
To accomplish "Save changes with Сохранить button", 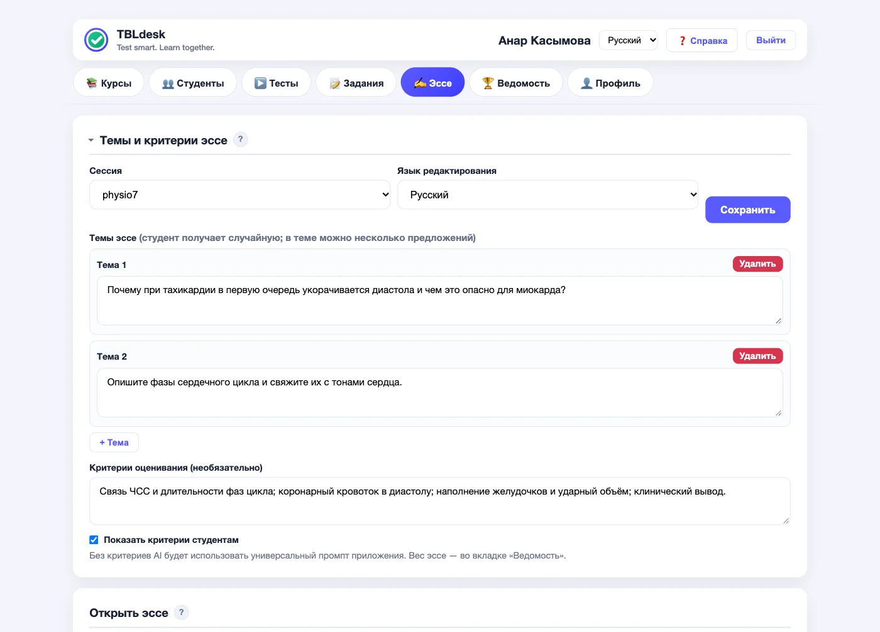I will pos(747,210).
